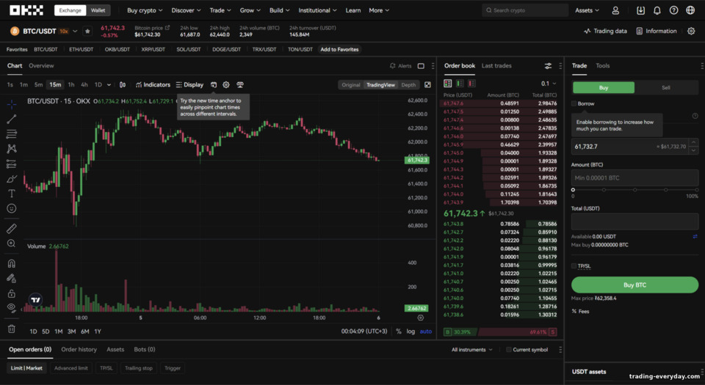Enable the Borrow checkbox

click(574, 103)
